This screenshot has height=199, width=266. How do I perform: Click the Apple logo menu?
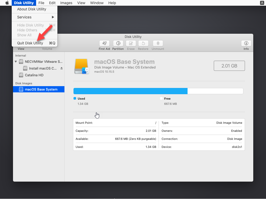[x=7, y=3]
